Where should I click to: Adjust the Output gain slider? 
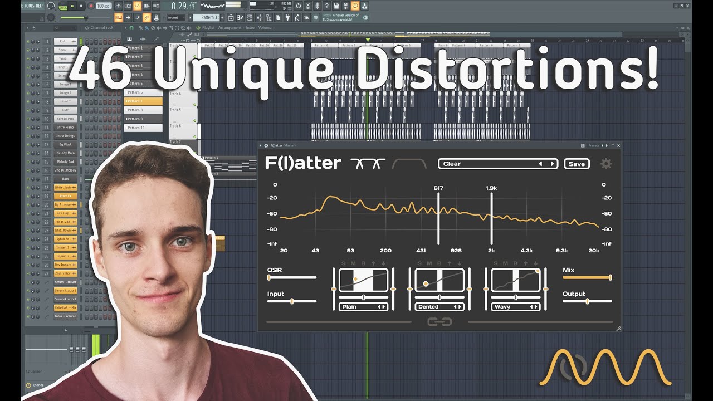pyautogui.click(x=587, y=301)
